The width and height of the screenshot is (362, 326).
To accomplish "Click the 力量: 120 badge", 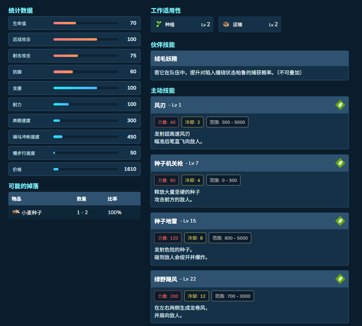I will click(x=168, y=238).
